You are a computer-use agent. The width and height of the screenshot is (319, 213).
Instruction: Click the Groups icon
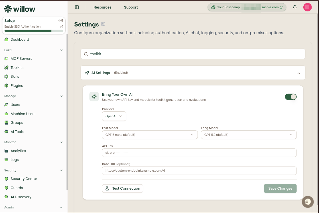tap(6, 122)
